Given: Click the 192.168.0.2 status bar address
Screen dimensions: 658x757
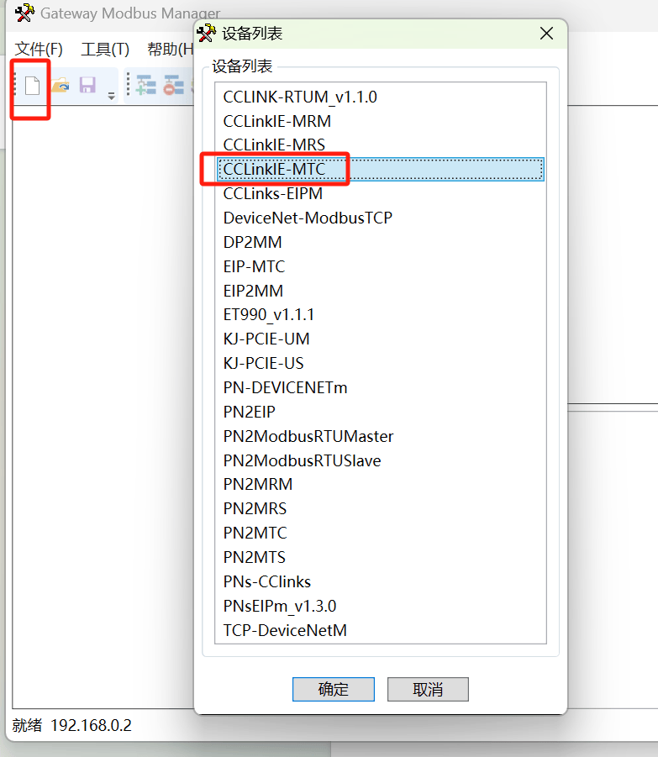Looking at the screenshot, I should pos(91,725).
